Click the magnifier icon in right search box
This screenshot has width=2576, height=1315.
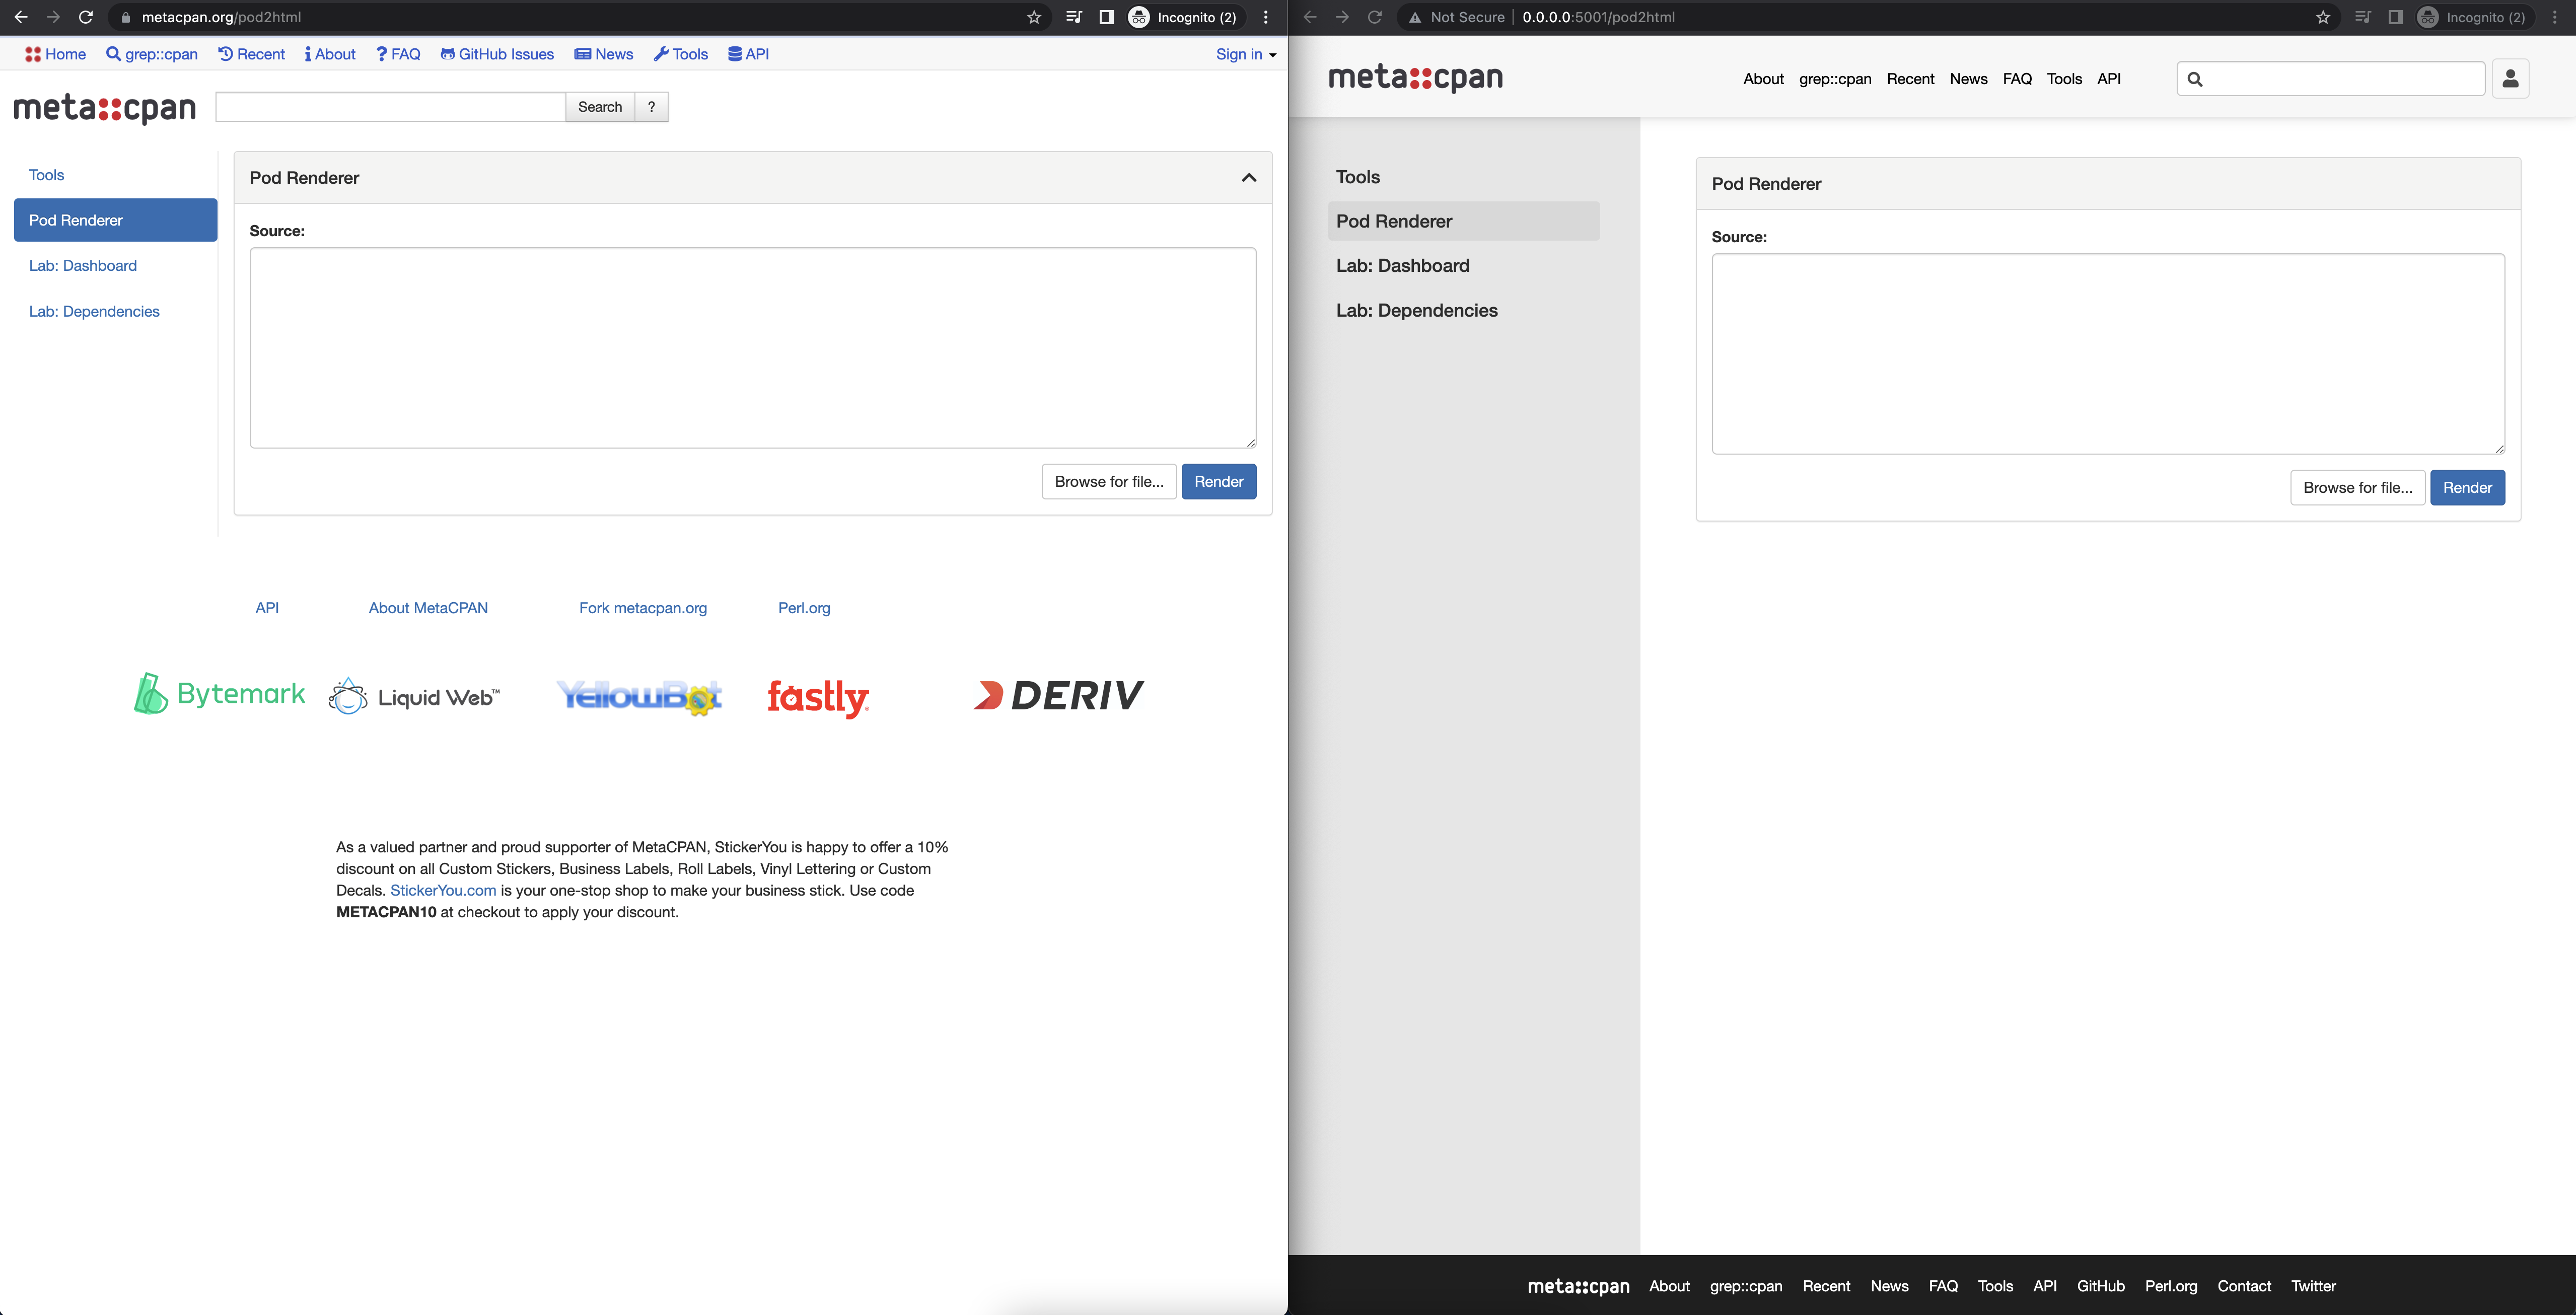[2195, 79]
